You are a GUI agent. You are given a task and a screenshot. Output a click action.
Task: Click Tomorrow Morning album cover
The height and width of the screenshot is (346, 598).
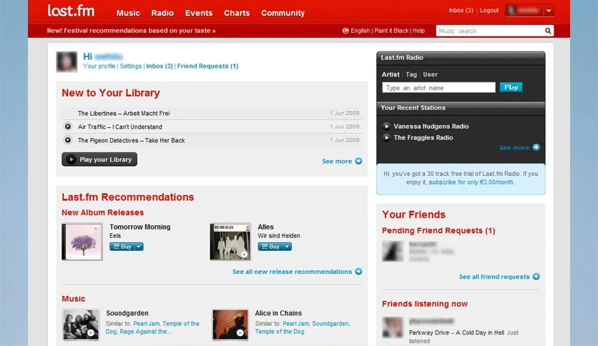click(x=82, y=242)
